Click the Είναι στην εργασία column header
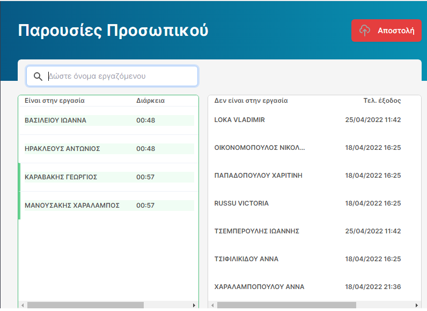This screenshot has height=311, width=427. (55, 101)
